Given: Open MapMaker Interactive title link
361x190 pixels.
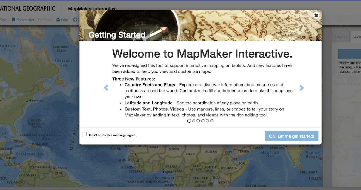Looking at the screenshot, I should click(92, 9).
